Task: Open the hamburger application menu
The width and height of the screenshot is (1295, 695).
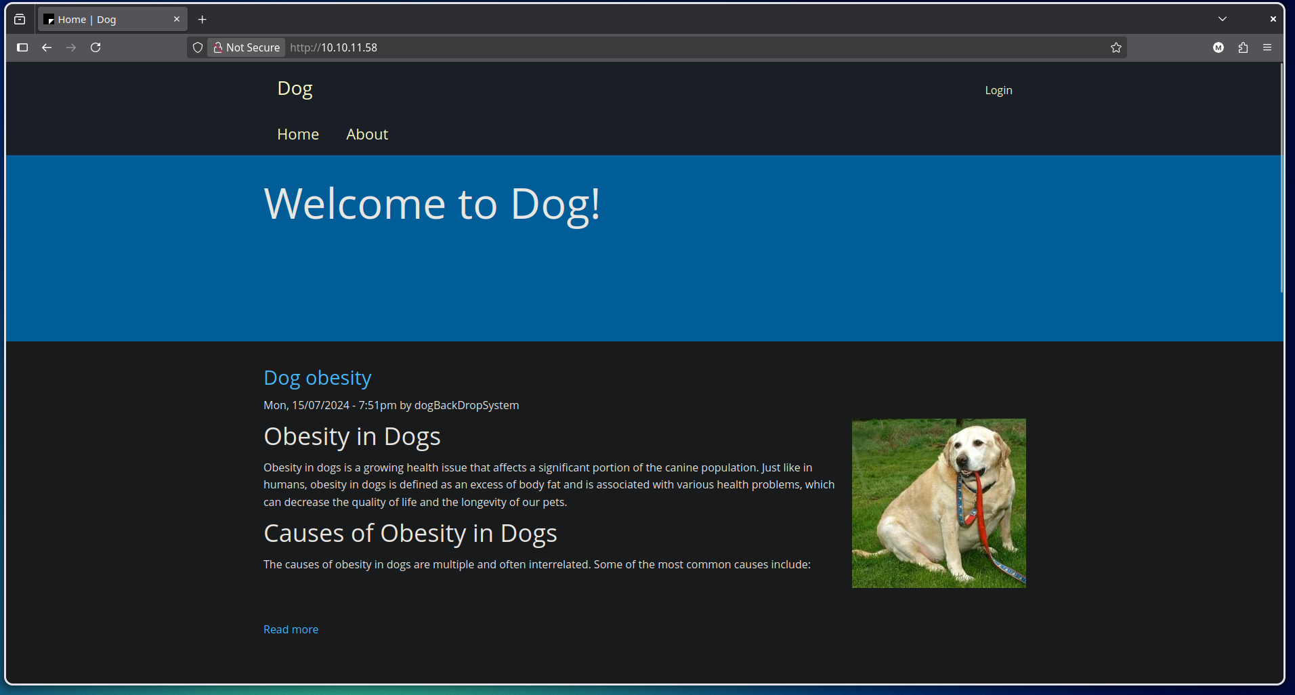Action: pyautogui.click(x=1267, y=47)
